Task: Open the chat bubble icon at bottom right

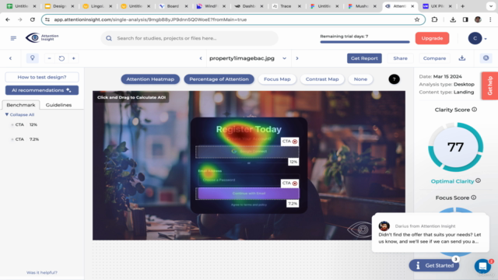Action: click(482, 266)
